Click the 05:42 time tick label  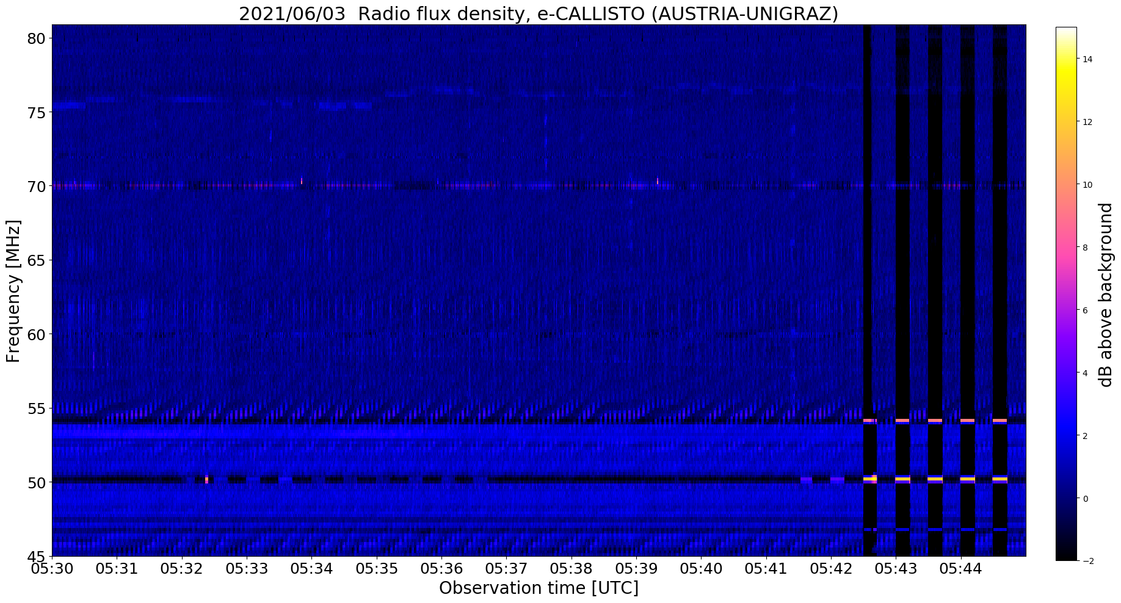click(831, 569)
